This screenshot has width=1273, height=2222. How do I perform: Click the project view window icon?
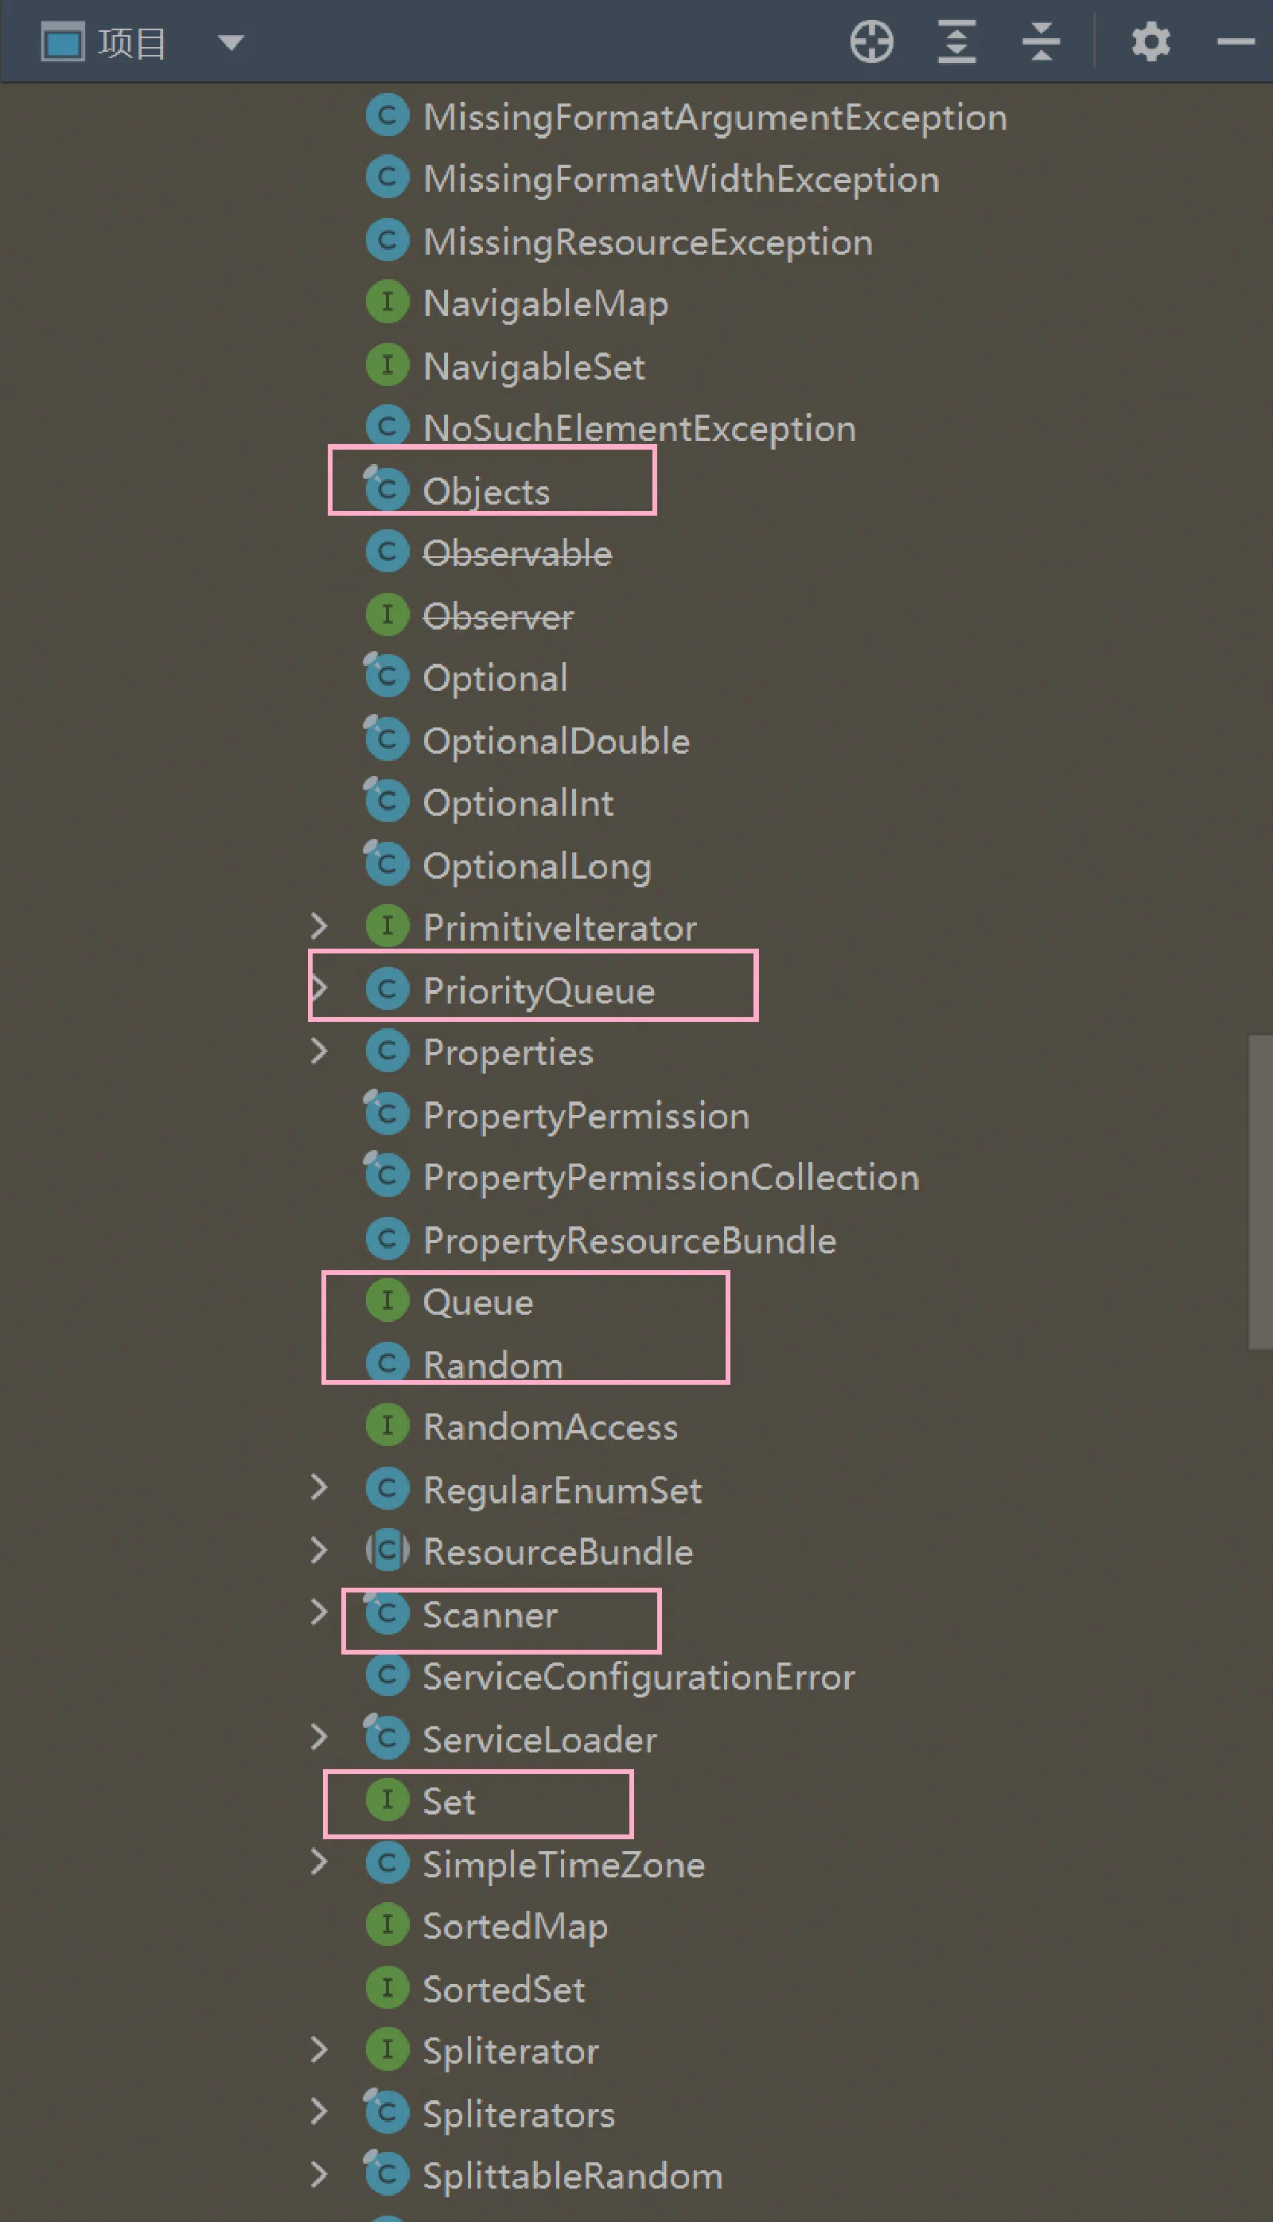[x=62, y=42]
